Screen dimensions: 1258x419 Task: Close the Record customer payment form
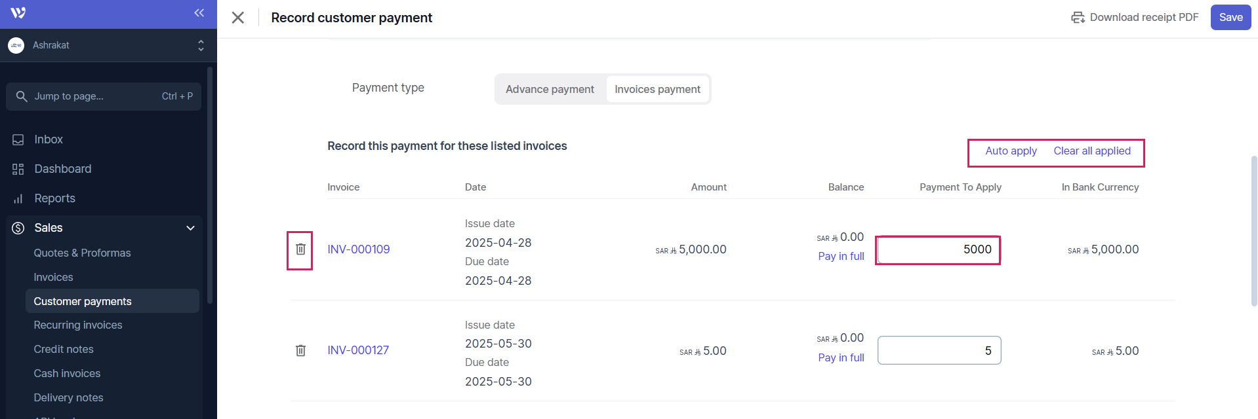coord(238,18)
